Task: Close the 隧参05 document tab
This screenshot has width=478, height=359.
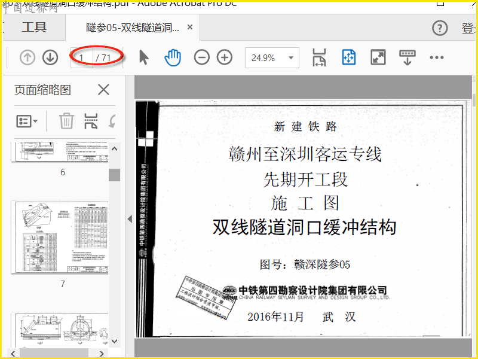Action: click(190, 27)
